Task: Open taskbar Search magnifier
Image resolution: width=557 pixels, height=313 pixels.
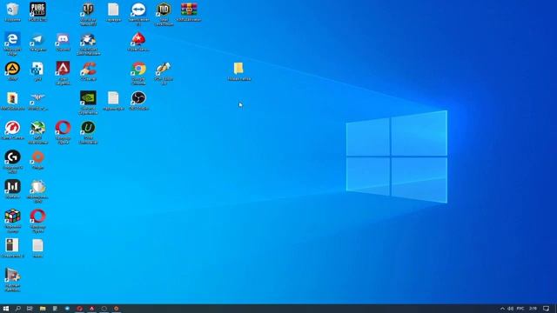Action: coord(17,309)
